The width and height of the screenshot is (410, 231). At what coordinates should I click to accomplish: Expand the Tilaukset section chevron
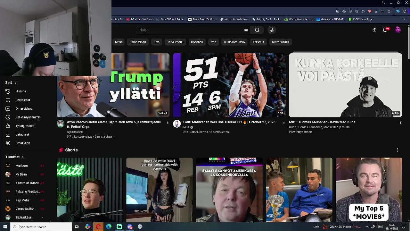[23, 157]
